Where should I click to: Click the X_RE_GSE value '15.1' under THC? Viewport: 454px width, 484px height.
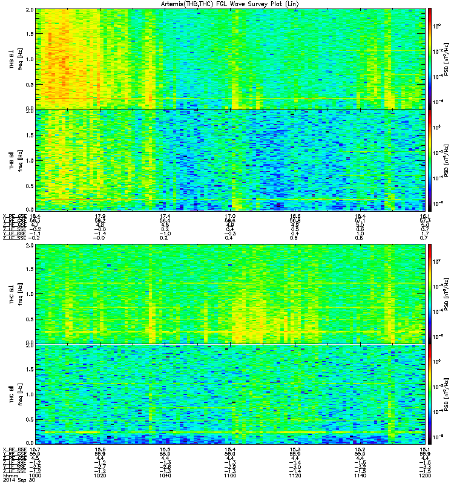[x=425, y=449]
